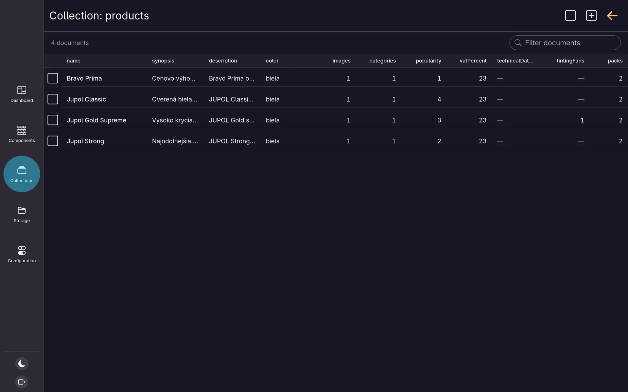The width and height of the screenshot is (628, 392).
Task: Click the logout icon
Action: click(22, 382)
